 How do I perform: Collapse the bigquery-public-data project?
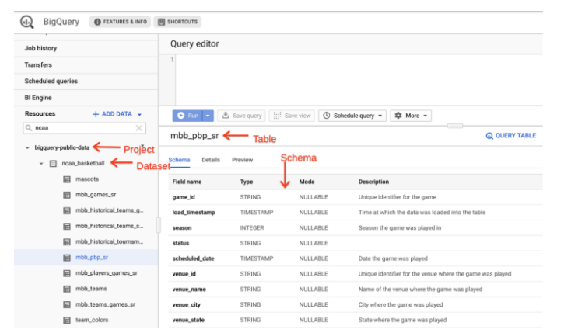27,147
